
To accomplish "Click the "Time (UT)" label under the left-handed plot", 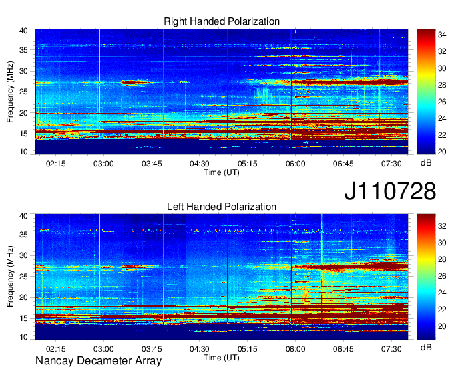I will point(222,358).
